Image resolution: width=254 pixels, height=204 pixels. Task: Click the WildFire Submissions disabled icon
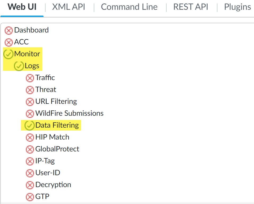coord(30,114)
